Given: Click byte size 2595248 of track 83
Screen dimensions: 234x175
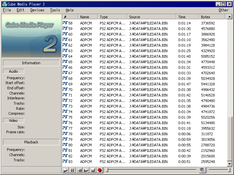Looking at the screenshot, I should [208, 162].
